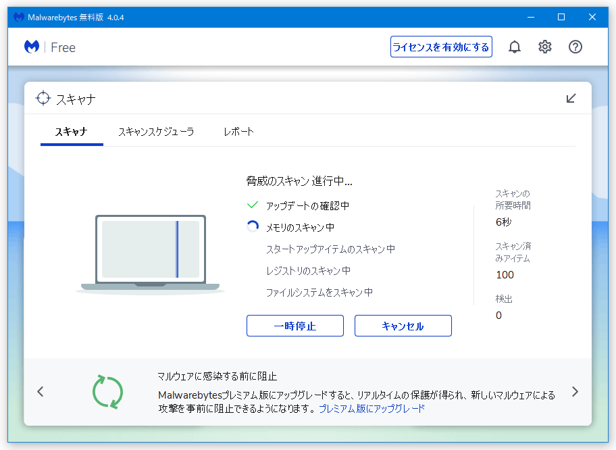The width and height of the screenshot is (616, 450).
Task: Click the Malwarebytes logo next to Free
Action: [x=32, y=47]
